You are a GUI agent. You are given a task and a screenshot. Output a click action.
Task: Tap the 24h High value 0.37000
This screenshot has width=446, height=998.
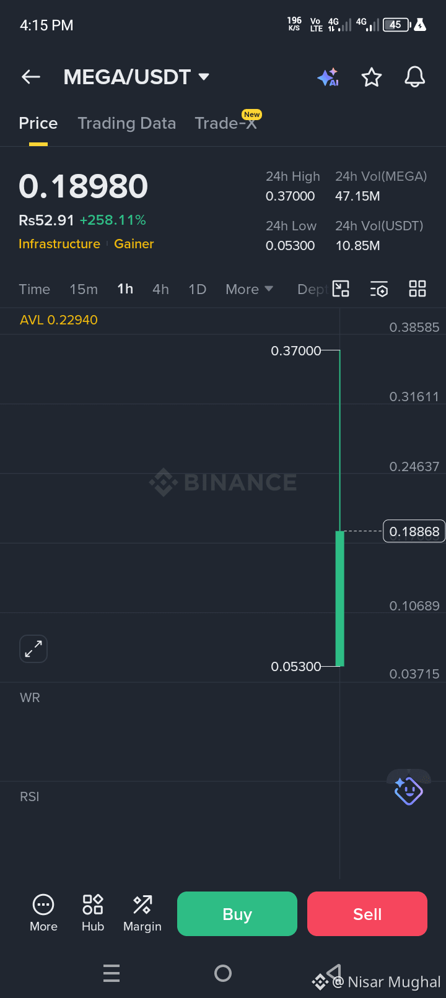point(291,196)
